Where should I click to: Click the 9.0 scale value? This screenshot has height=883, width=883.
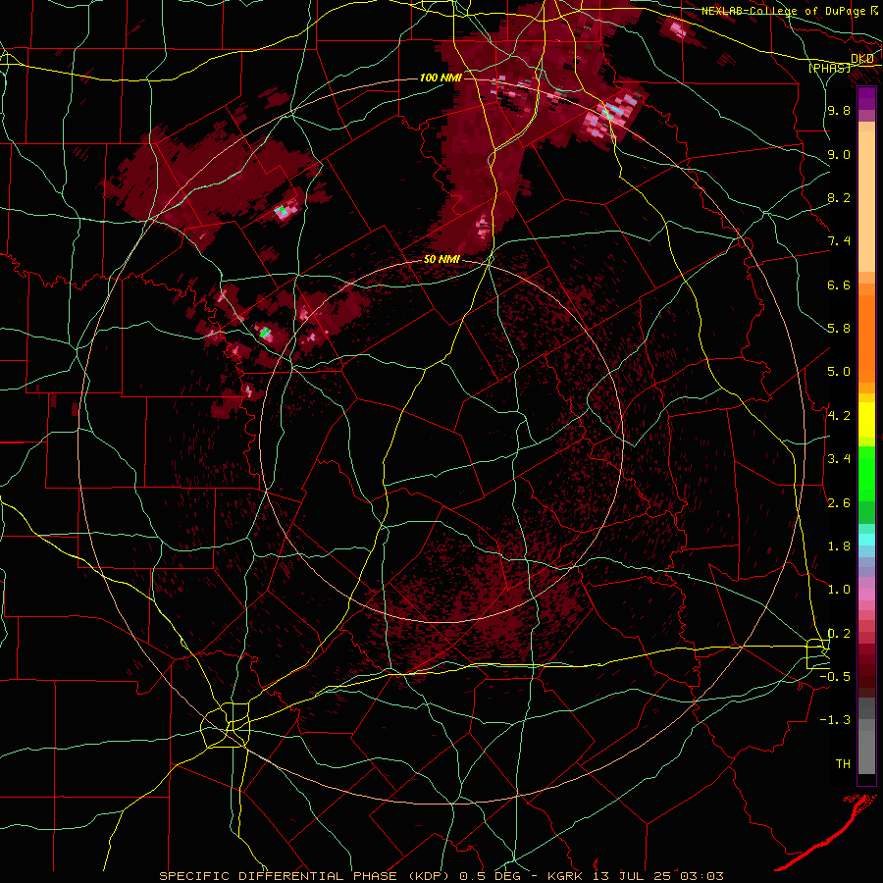pyautogui.click(x=839, y=154)
